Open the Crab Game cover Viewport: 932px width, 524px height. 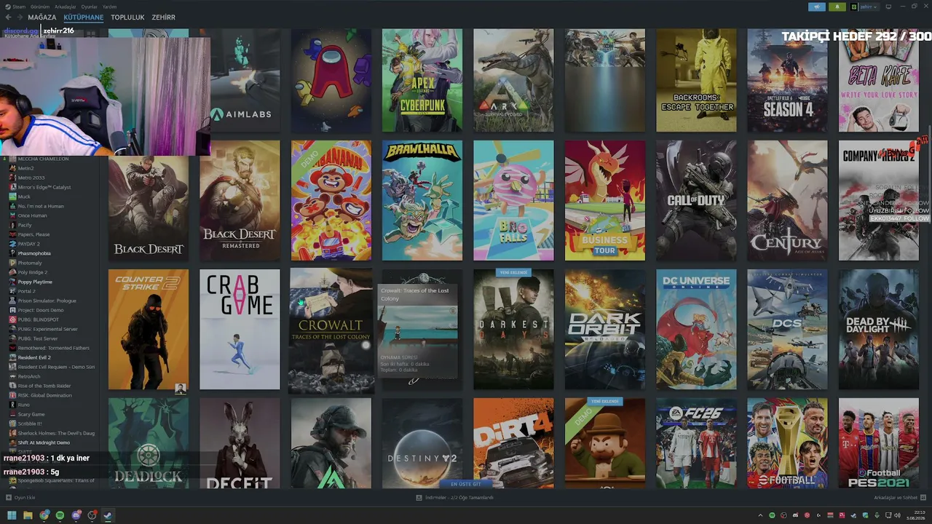(240, 330)
